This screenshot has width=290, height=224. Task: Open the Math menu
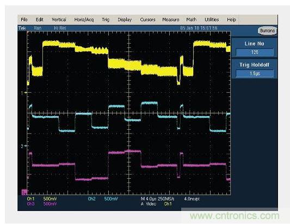(191, 20)
